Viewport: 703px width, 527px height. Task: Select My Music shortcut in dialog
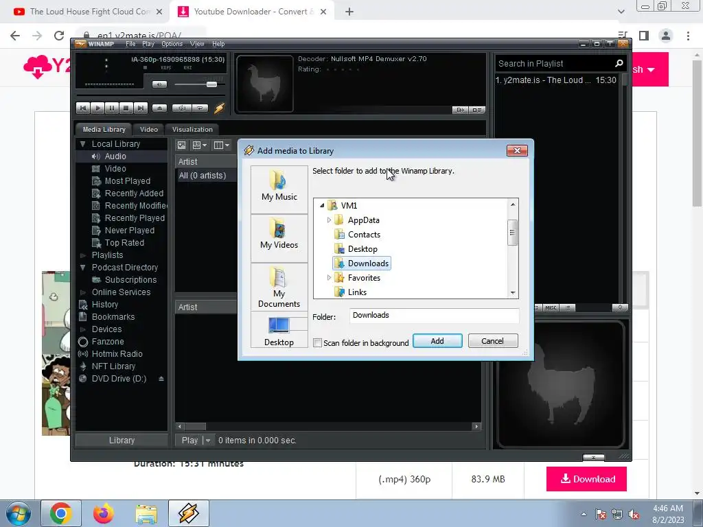tap(279, 189)
